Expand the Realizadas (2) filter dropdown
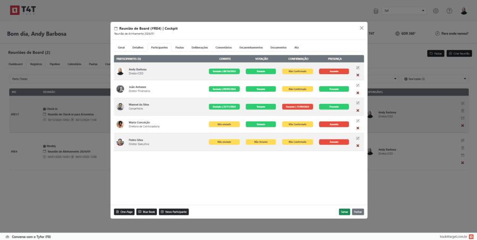Viewport: 477px width, 240px height. coord(435,79)
